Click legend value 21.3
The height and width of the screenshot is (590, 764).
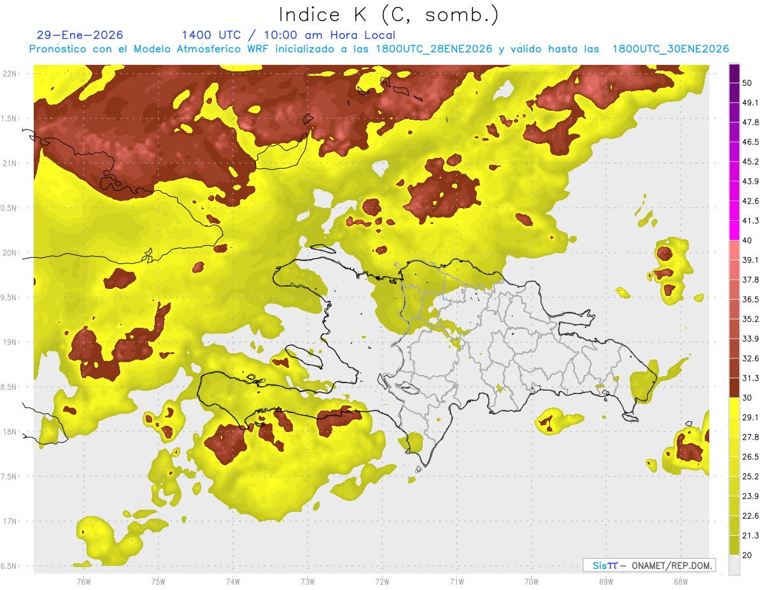[x=751, y=535]
